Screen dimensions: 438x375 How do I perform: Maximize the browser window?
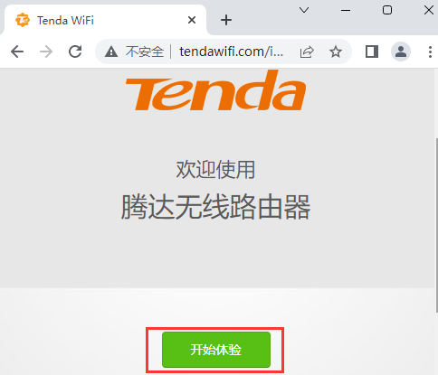coord(387,10)
